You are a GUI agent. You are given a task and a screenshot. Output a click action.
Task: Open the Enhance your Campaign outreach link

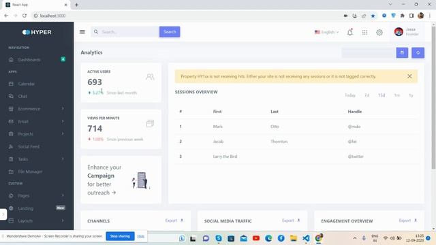(104, 180)
